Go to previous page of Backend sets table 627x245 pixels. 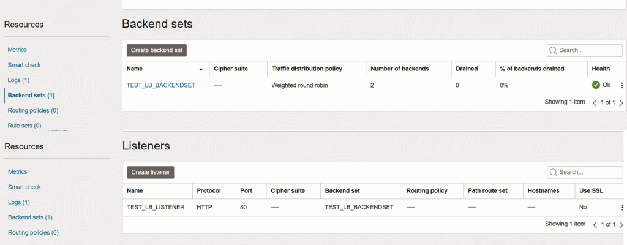pos(595,103)
